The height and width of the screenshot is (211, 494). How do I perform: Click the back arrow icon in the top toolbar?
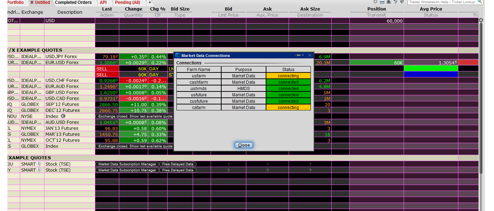pos(375,2)
